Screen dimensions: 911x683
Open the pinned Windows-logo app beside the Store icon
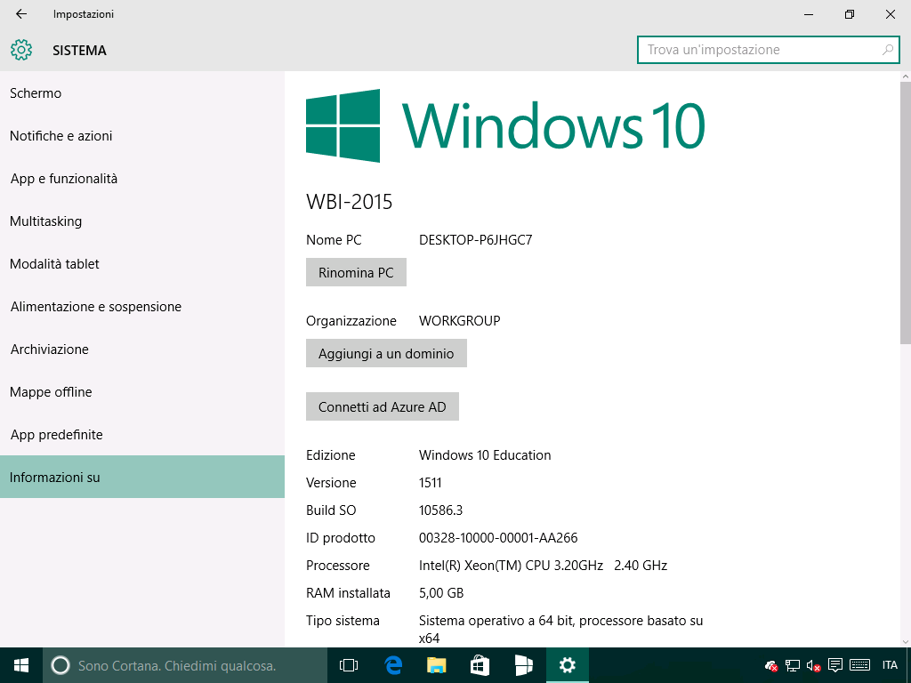pos(523,665)
